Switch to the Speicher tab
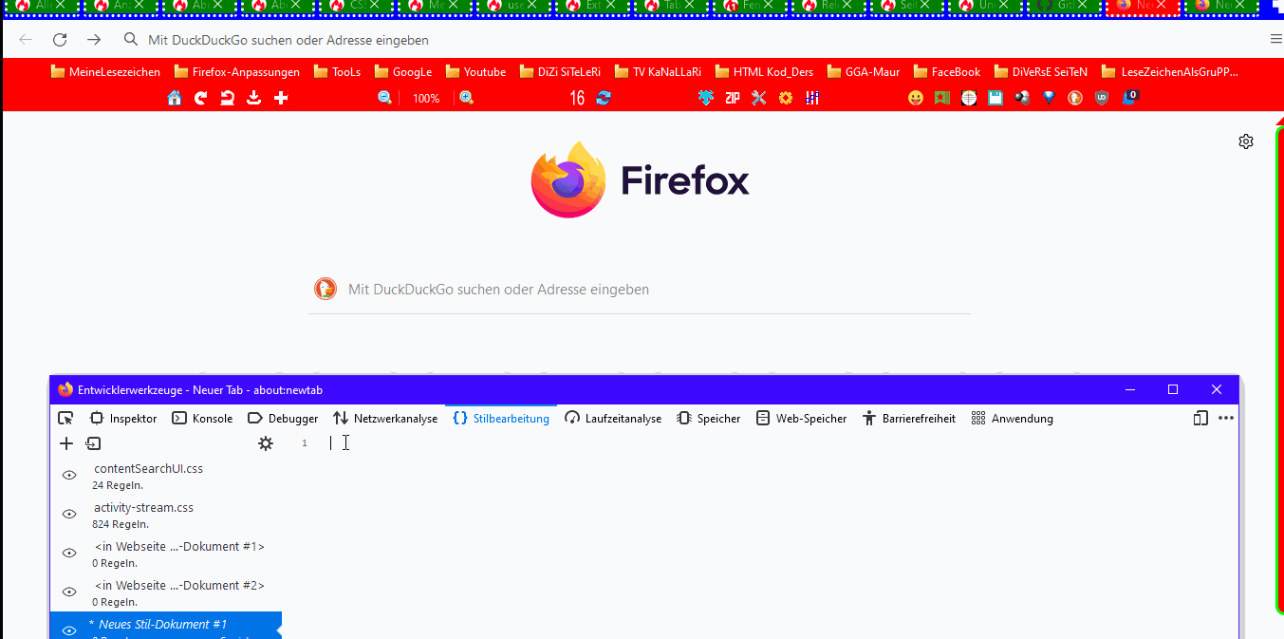The height and width of the screenshot is (639, 1284). coord(709,418)
